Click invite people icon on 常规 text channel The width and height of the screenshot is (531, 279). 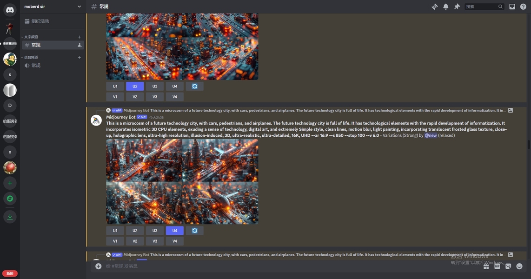tap(80, 45)
